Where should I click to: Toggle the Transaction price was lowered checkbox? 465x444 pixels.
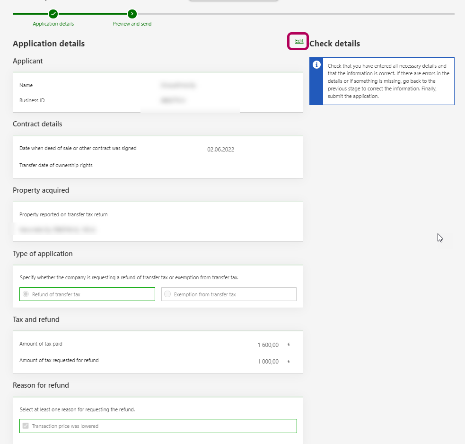pos(26,426)
